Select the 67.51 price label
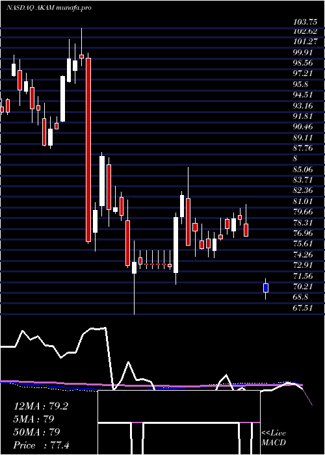Screen dimensions: 325x455 coord(303,307)
